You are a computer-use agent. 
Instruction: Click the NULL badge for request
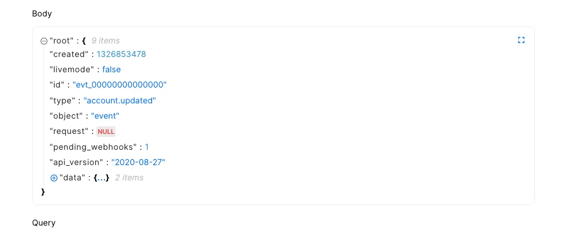coord(106,132)
